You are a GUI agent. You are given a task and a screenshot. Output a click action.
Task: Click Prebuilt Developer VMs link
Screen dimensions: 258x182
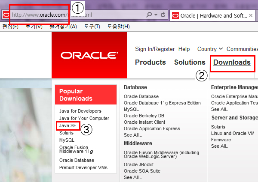point(83,167)
